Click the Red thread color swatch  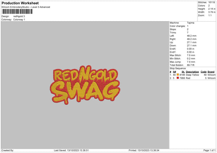178,78
